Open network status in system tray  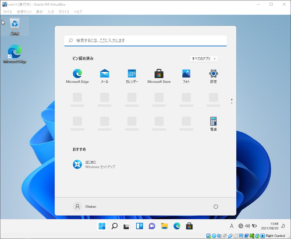pyautogui.click(x=241, y=226)
